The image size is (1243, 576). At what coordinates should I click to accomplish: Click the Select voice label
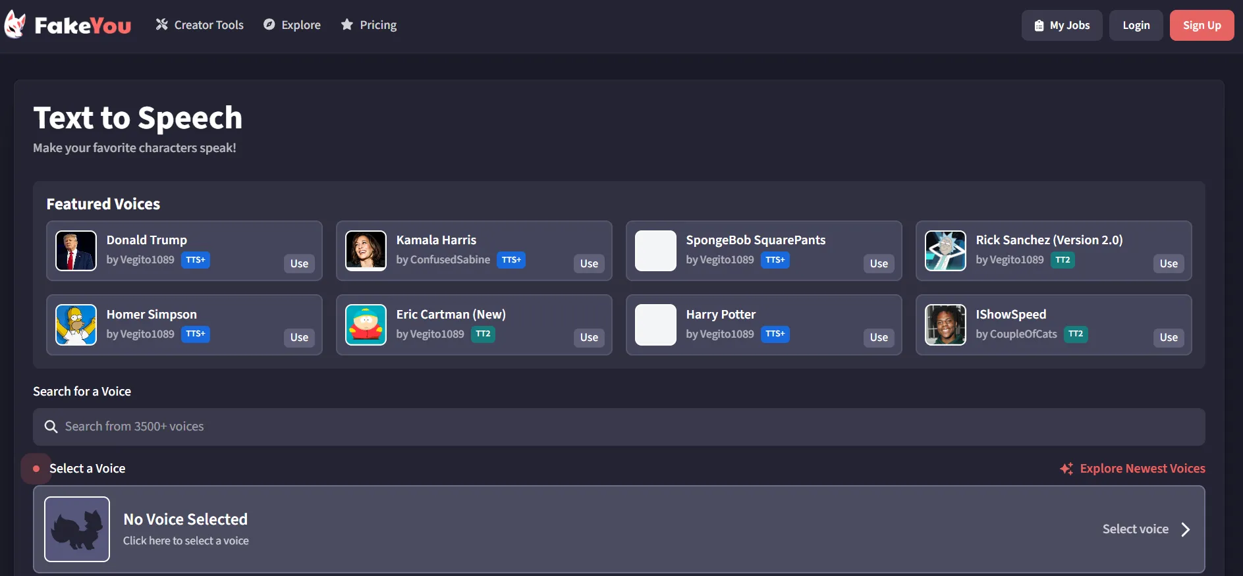point(1135,529)
